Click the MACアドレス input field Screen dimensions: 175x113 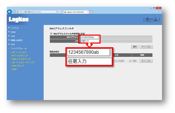pos(90,37)
